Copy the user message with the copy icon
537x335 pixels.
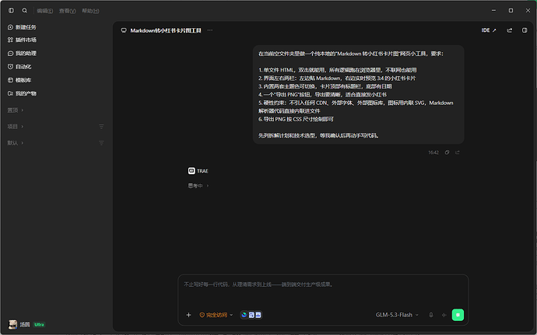(447, 152)
